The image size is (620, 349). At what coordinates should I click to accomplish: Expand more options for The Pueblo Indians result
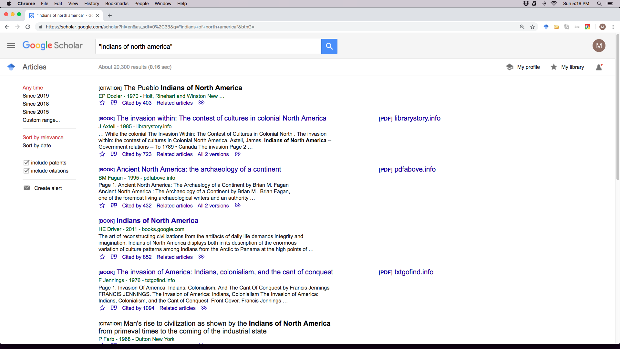tap(201, 103)
